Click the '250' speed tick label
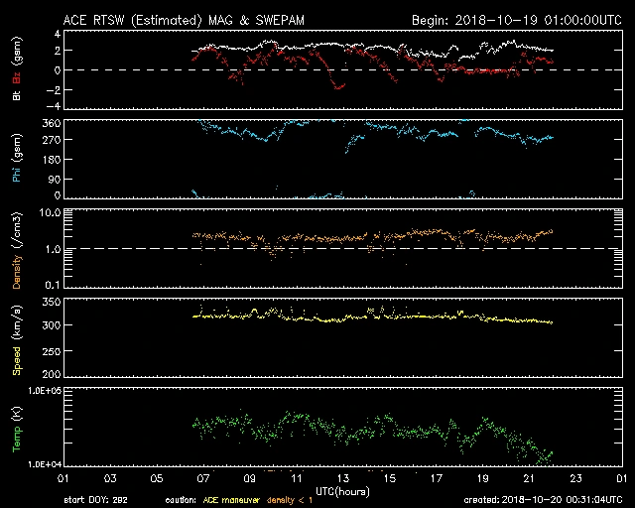 [52, 351]
